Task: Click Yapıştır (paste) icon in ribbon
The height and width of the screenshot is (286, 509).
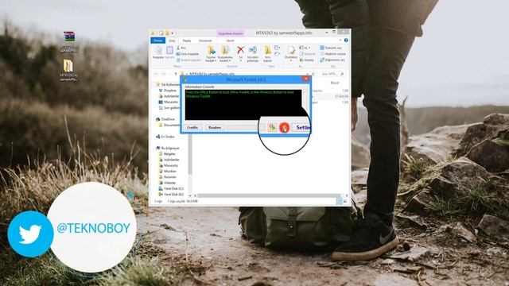Action: [x=169, y=52]
